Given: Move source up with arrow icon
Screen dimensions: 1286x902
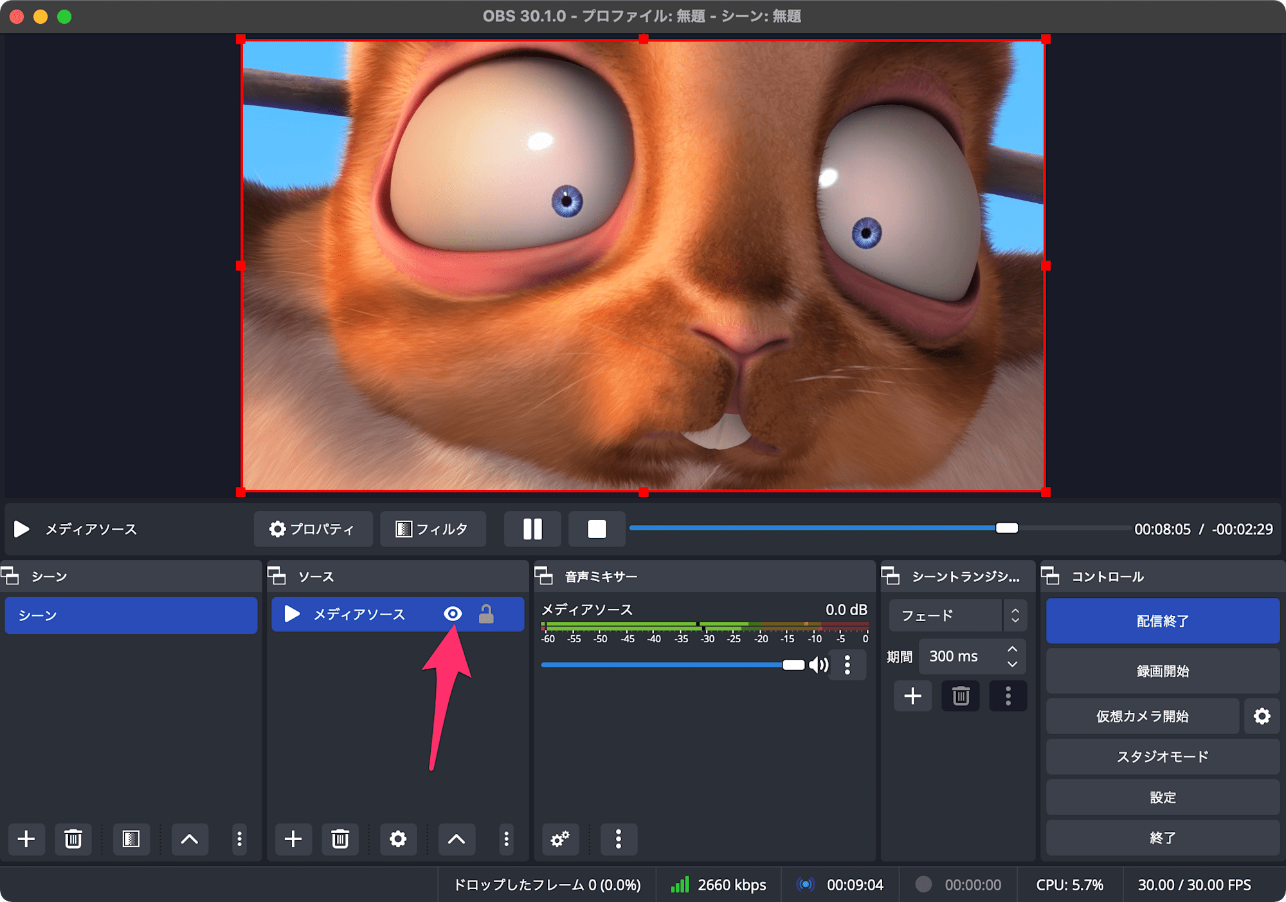Looking at the screenshot, I should click(x=457, y=839).
